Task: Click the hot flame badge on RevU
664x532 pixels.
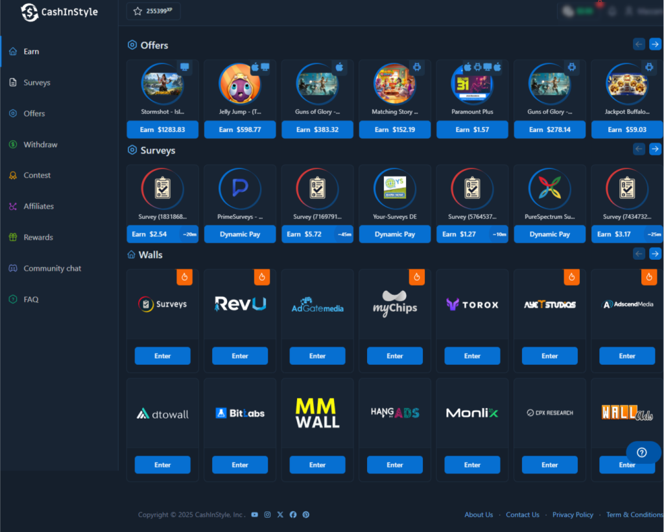Action: tap(262, 277)
